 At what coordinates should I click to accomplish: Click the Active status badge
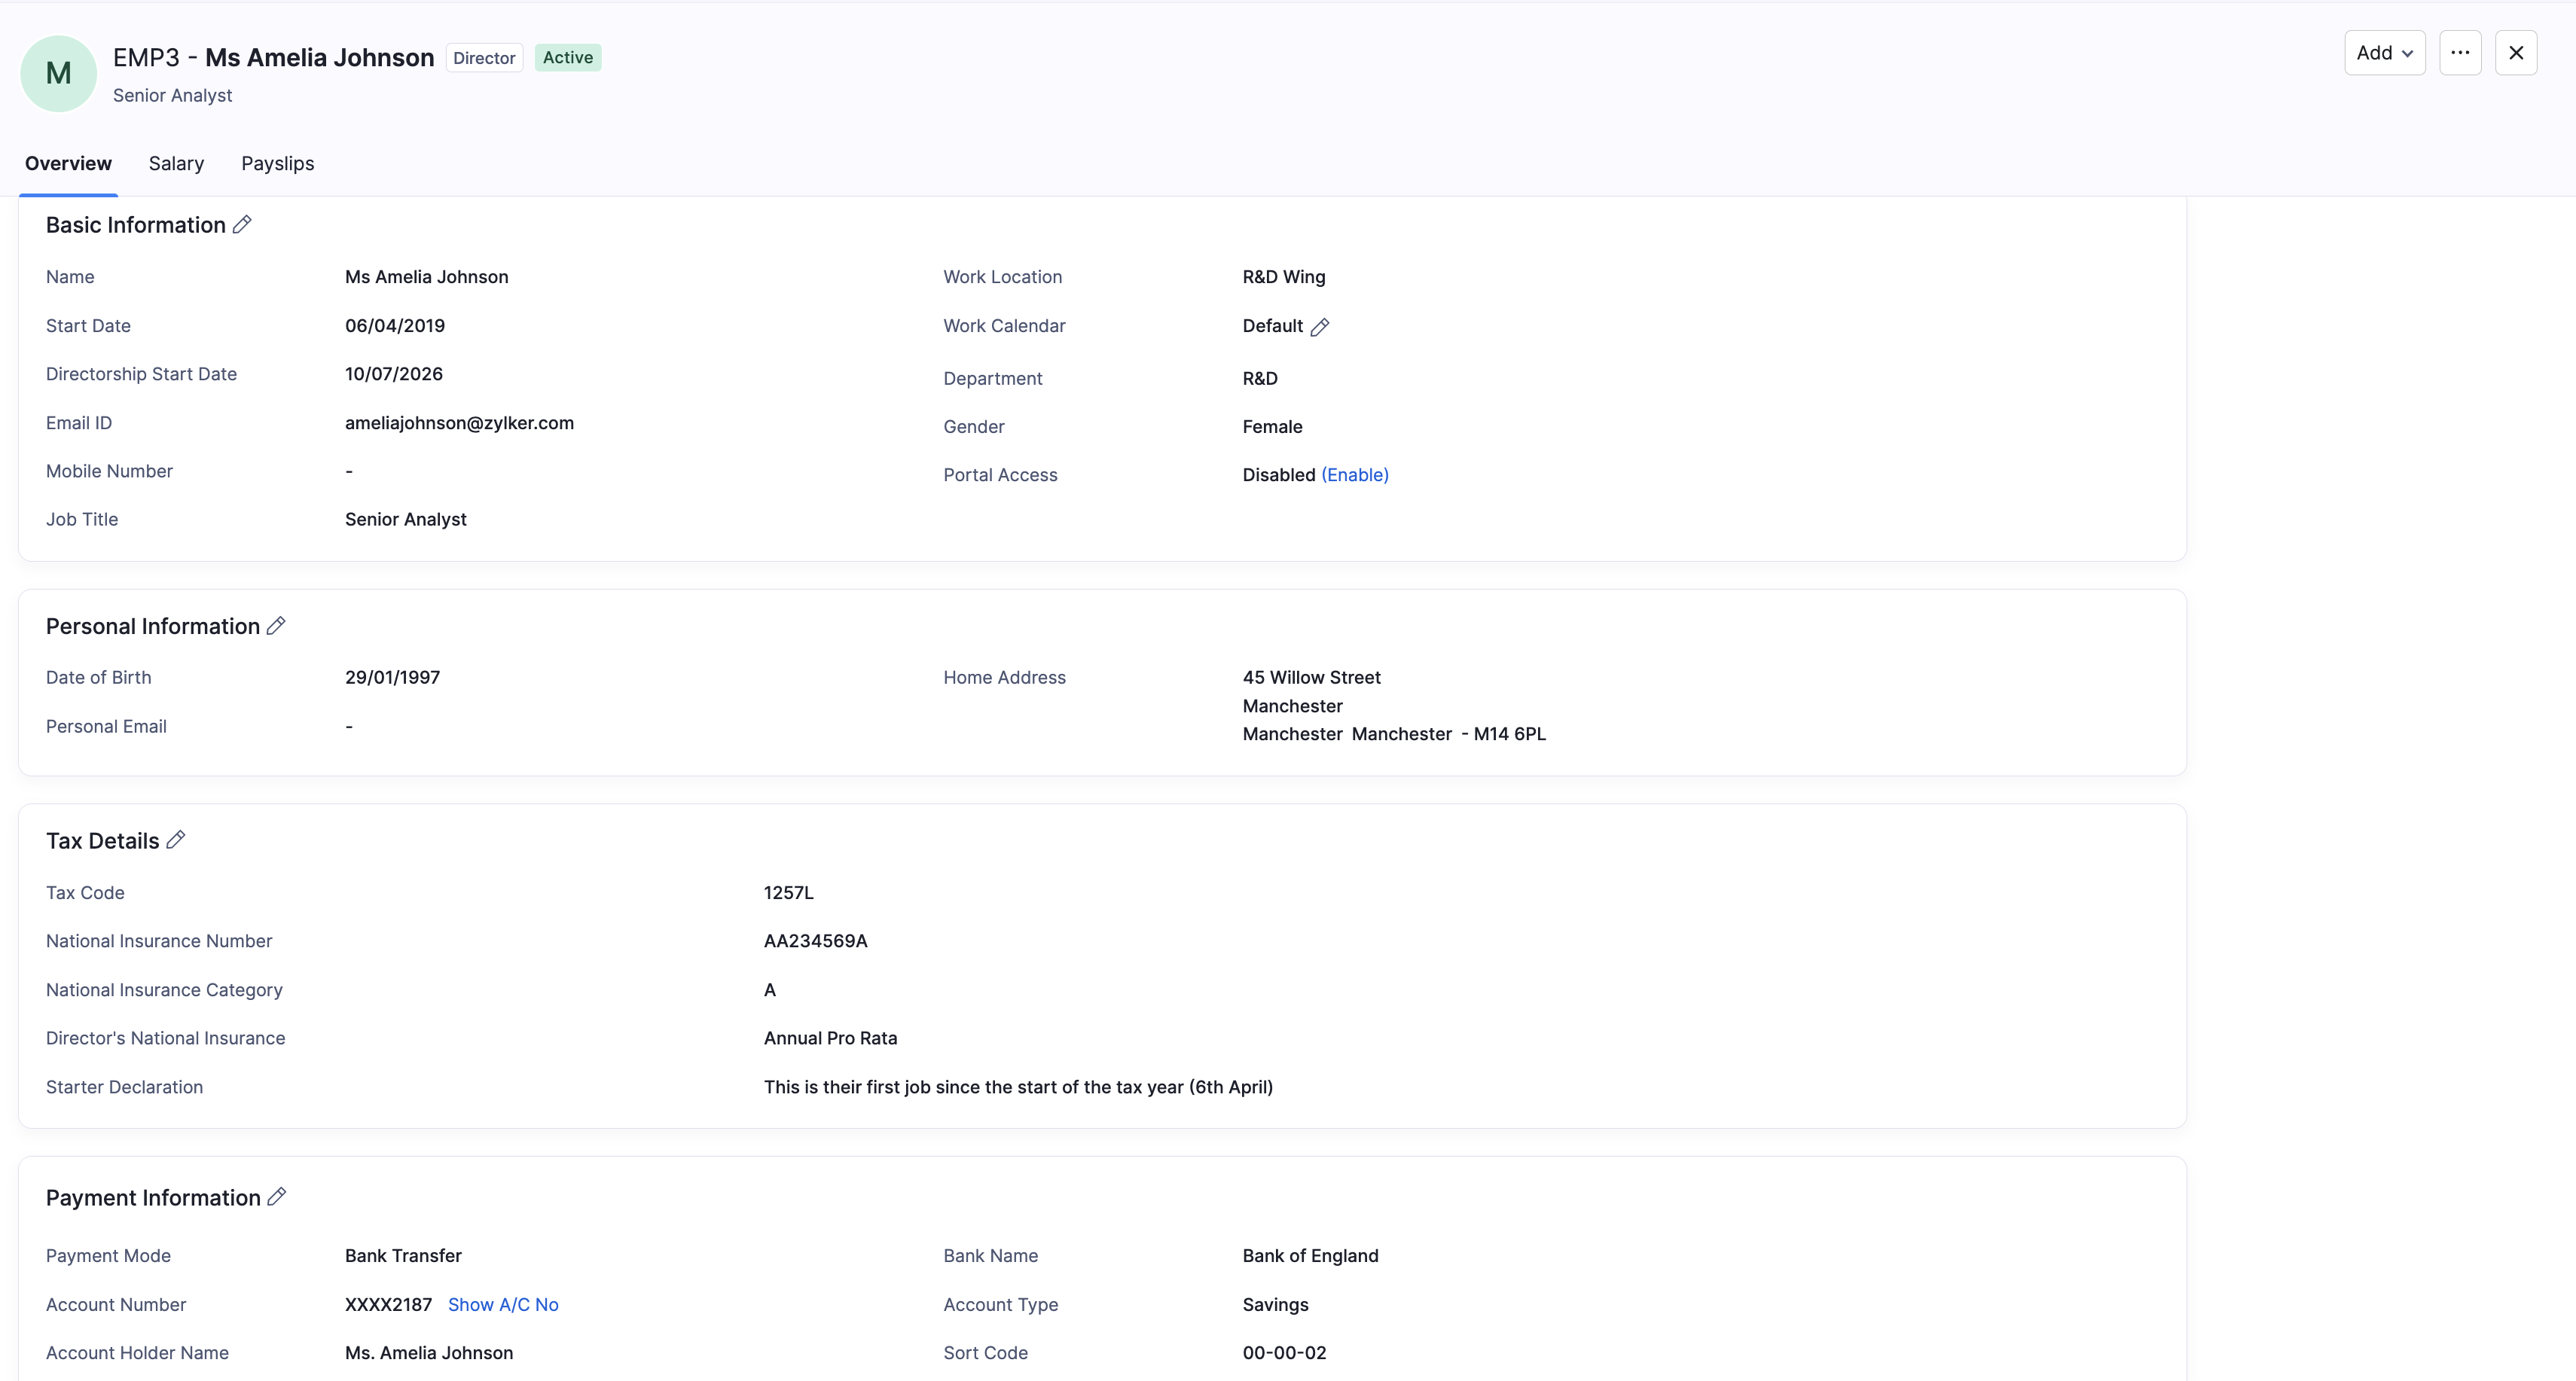568,58
